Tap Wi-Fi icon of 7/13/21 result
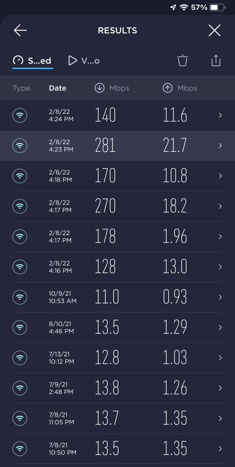 pyautogui.click(x=20, y=358)
